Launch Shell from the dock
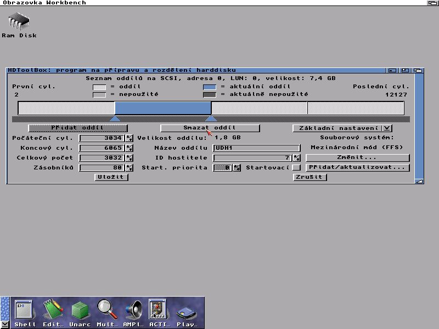The height and width of the screenshot is (329, 439). click(x=24, y=311)
